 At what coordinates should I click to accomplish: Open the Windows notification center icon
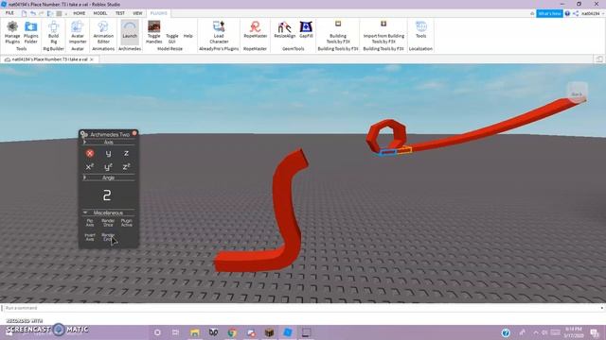click(595, 332)
